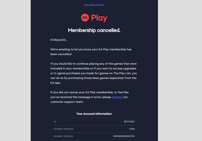Select the masked card number ending 5726

coord(123,136)
